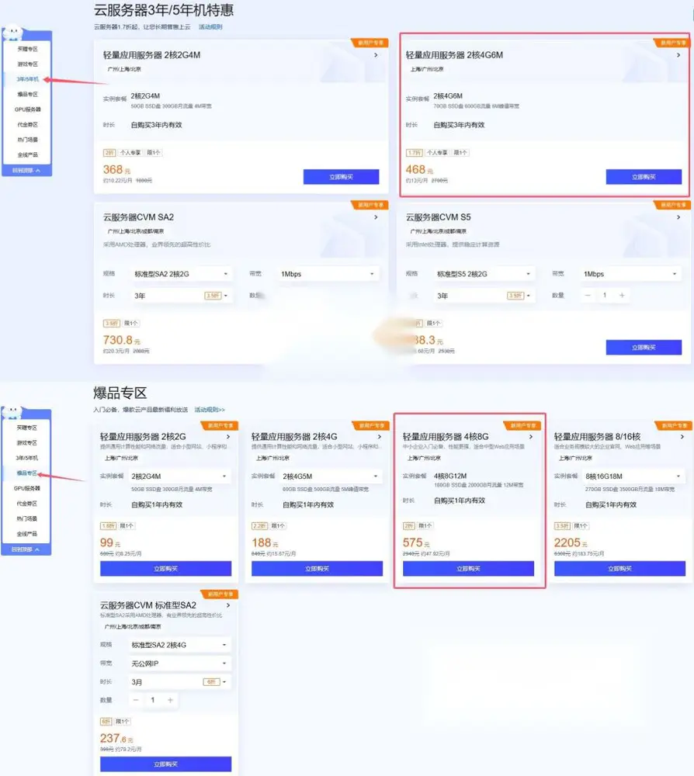Select highlighted 爆品专区 item in sidebar beside 爆品专区 section
Screen dimensions: 694x776
[26, 473]
